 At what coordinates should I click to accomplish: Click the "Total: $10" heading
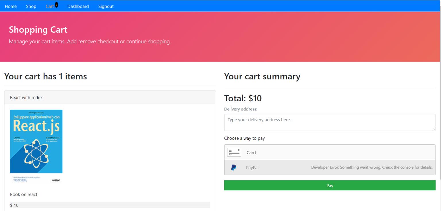pyautogui.click(x=243, y=98)
